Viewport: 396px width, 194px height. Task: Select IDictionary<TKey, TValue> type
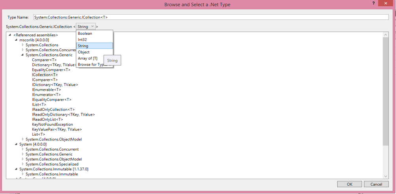click(x=55, y=85)
